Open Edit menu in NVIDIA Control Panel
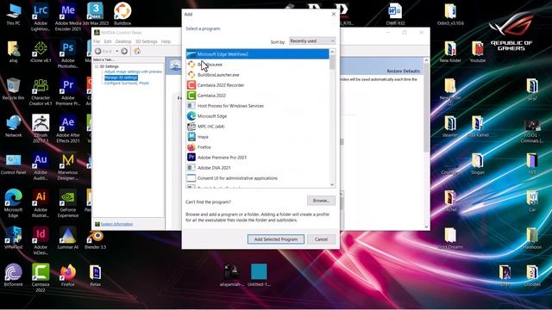The image size is (552, 310). pyautogui.click(x=108, y=41)
